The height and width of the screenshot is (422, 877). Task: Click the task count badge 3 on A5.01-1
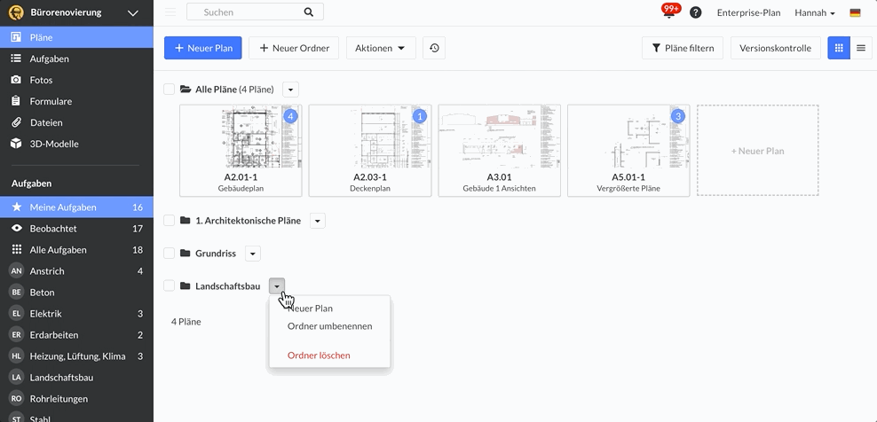coord(678,116)
